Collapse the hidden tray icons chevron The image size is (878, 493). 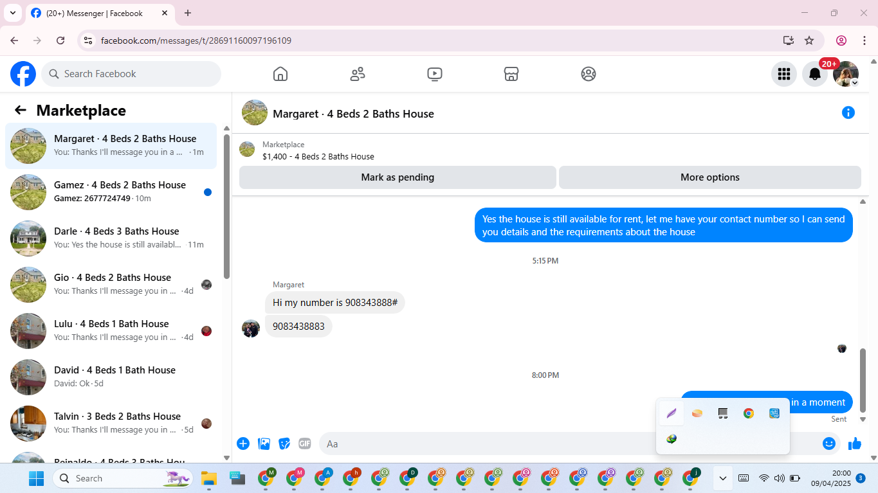click(x=723, y=478)
